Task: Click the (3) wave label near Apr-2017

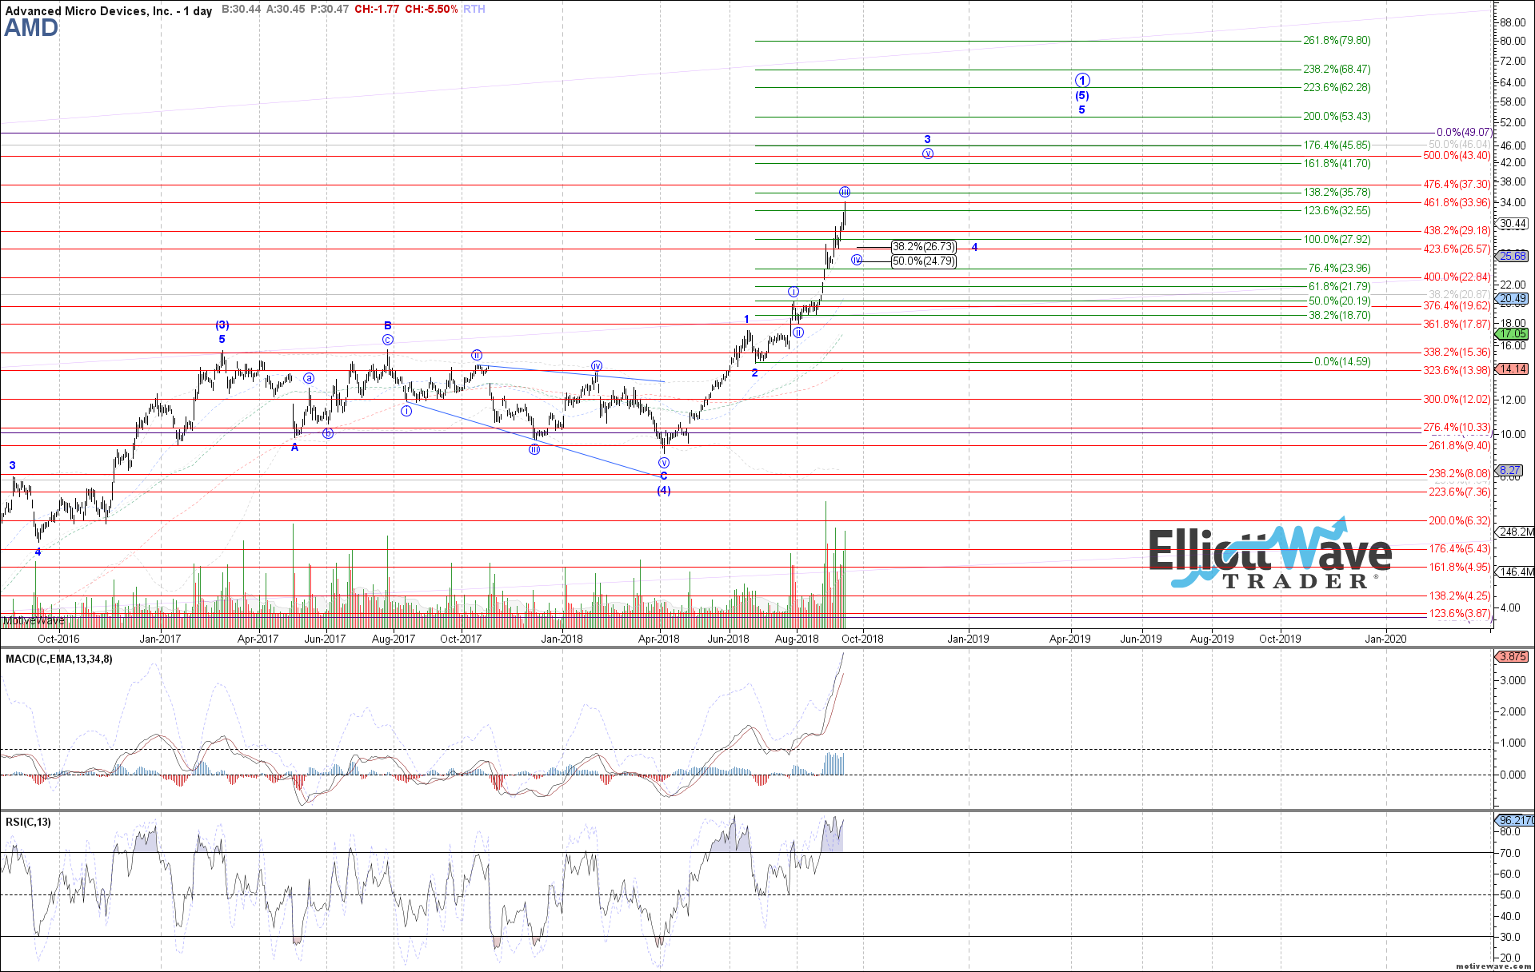Action: [222, 325]
